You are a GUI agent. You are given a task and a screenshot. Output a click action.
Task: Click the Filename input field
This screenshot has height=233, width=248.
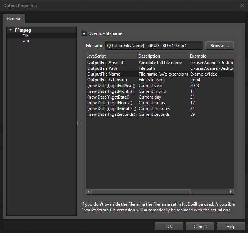point(154,46)
